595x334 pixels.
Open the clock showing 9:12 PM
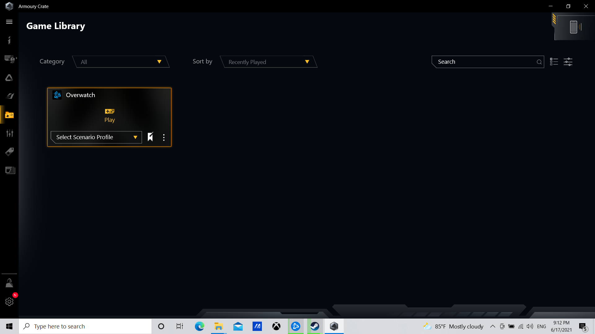click(561, 326)
